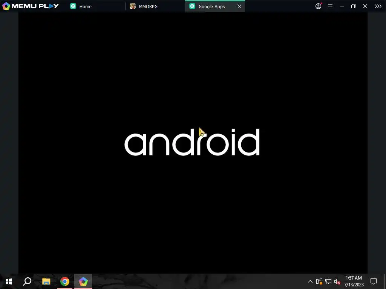Open File Explorer from the taskbar

tap(46, 281)
